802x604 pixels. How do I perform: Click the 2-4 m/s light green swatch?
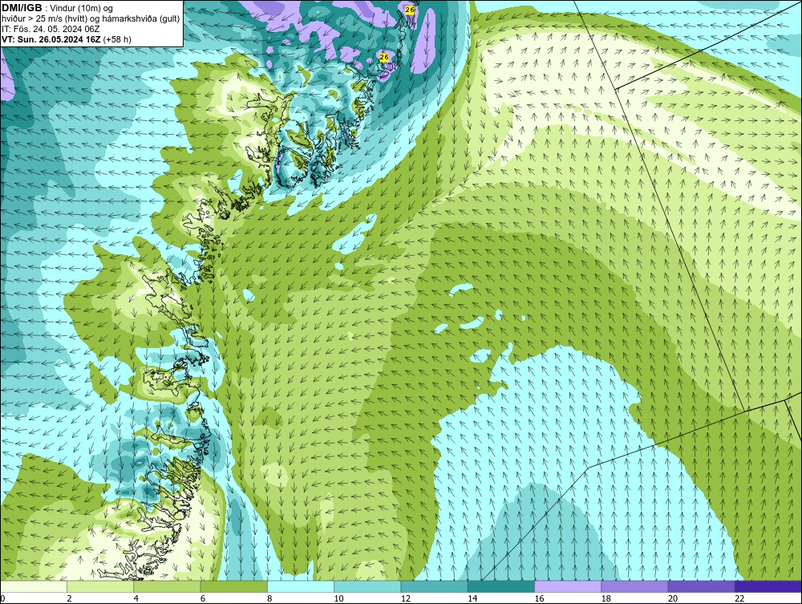click(x=100, y=586)
